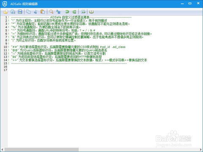Viewport: 203px width, 152px height.
Task: Cut selection with the scissors icon
Action: 36,12
